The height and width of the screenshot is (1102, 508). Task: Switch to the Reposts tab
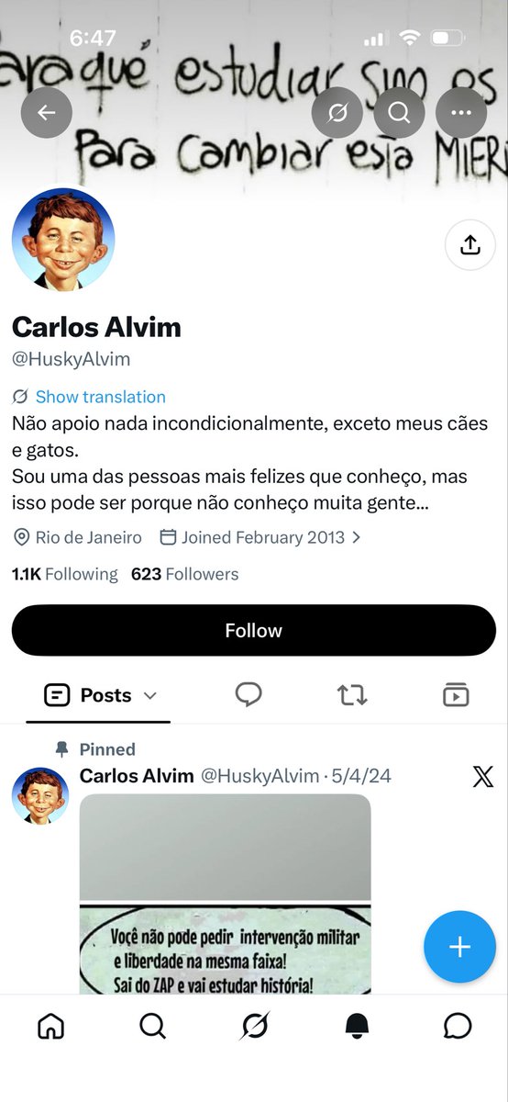[x=352, y=695]
